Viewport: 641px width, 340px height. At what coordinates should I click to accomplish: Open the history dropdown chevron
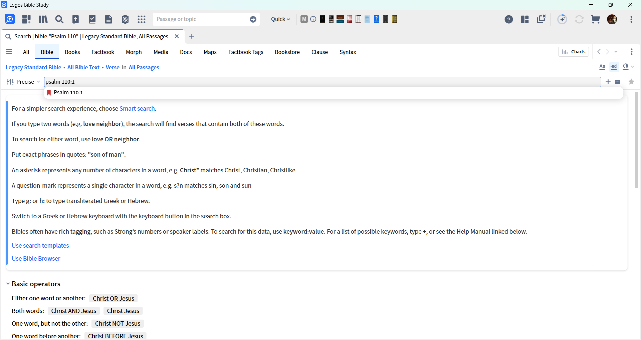pos(616,52)
